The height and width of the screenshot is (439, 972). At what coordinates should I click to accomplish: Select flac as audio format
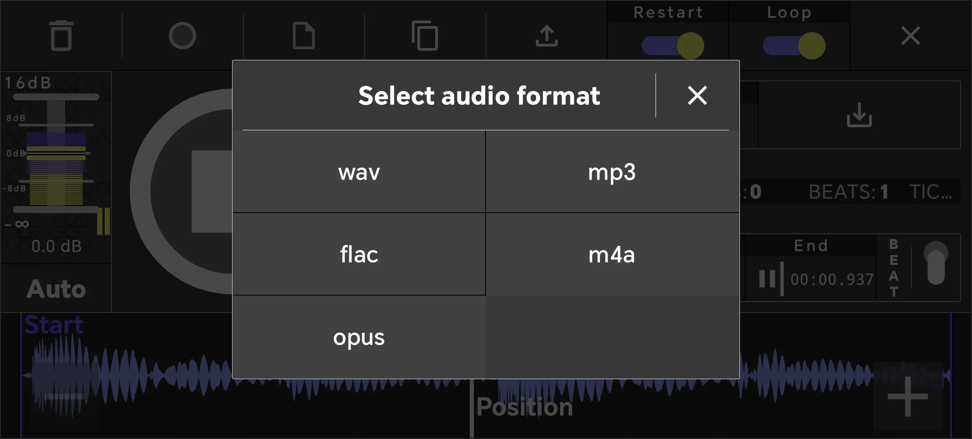click(x=359, y=254)
